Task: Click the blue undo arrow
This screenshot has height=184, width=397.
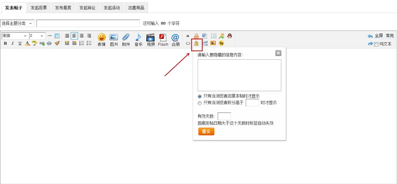Action: click(370, 36)
